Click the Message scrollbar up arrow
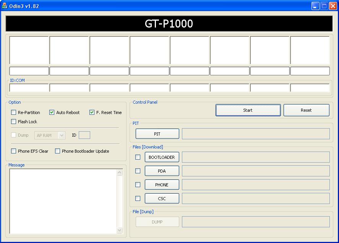Screen dimensions: 339x243 click(x=120, y=173)
